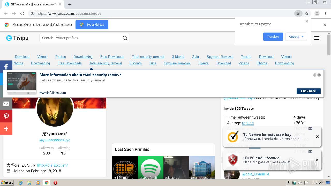Open @sala_luna0814 profile link
This screenshot has width=331, height=186.
point(256,174)
